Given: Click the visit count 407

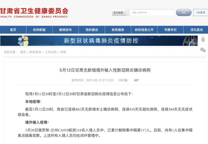Looking at the screenshot, I should tap(136, 80).
